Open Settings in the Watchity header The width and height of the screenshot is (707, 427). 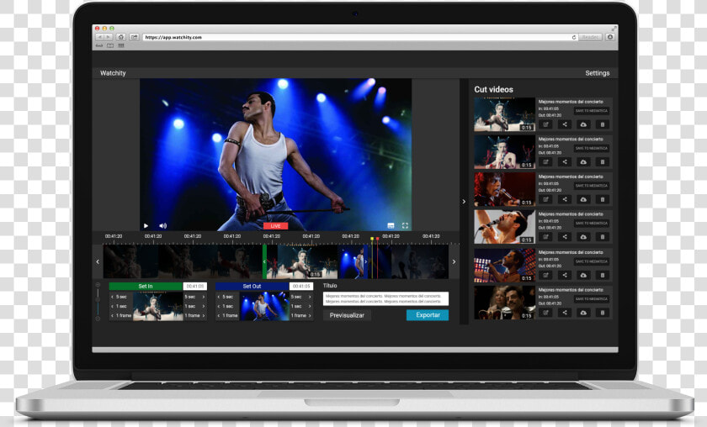pos(597,73)
